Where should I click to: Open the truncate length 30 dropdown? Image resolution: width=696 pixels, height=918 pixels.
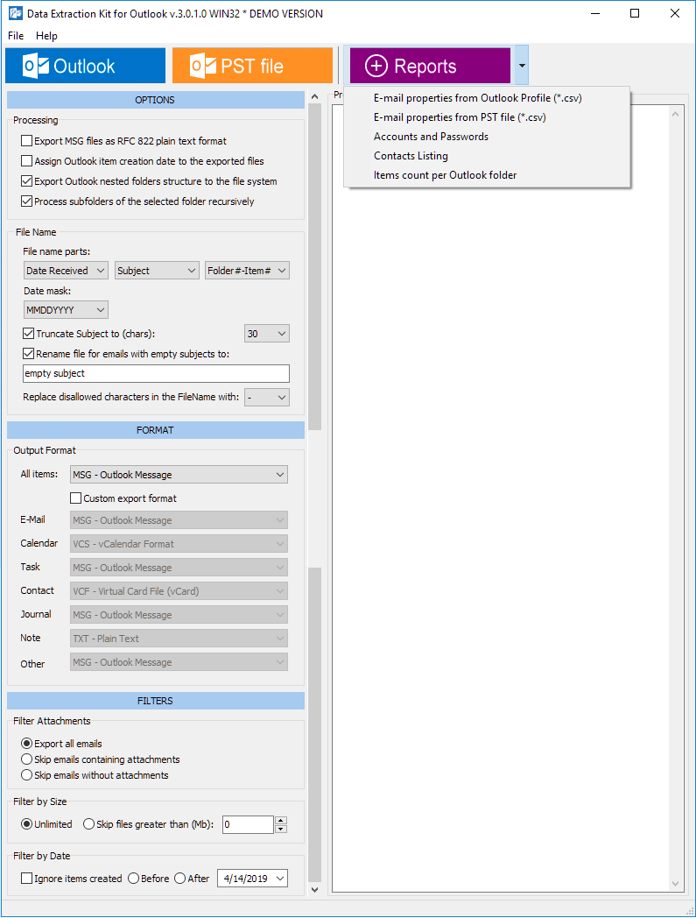click(x=267, y=334)
